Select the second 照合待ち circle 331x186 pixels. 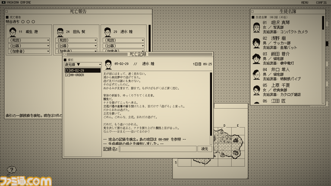28,22
